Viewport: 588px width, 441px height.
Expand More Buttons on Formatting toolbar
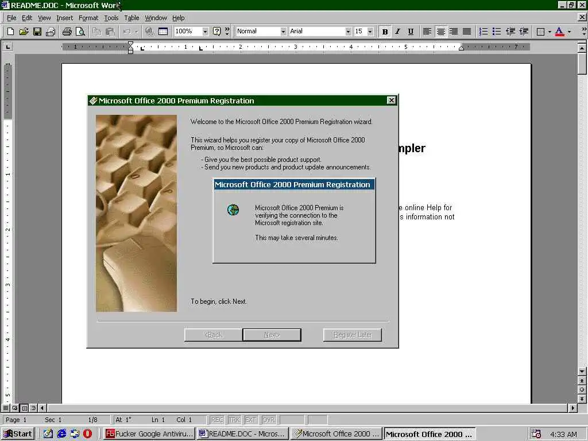pos(583,32)
